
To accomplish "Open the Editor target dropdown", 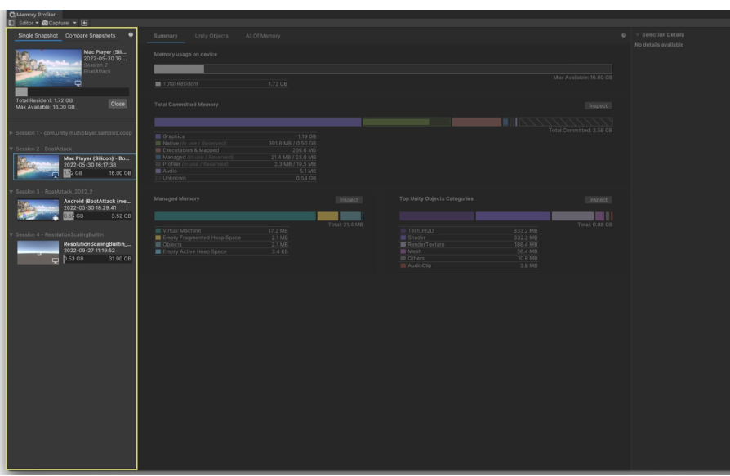I will point(29,23).
